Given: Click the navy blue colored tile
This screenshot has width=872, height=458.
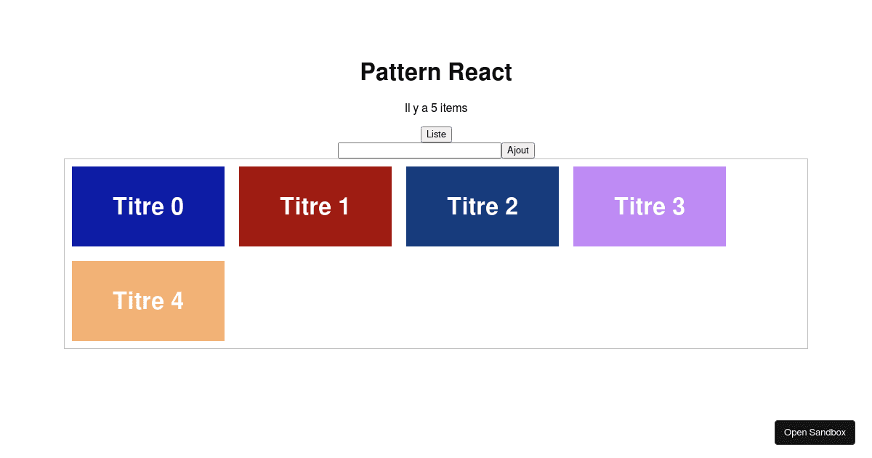Looking at the screenshot, I should click(x=483, y=206).
